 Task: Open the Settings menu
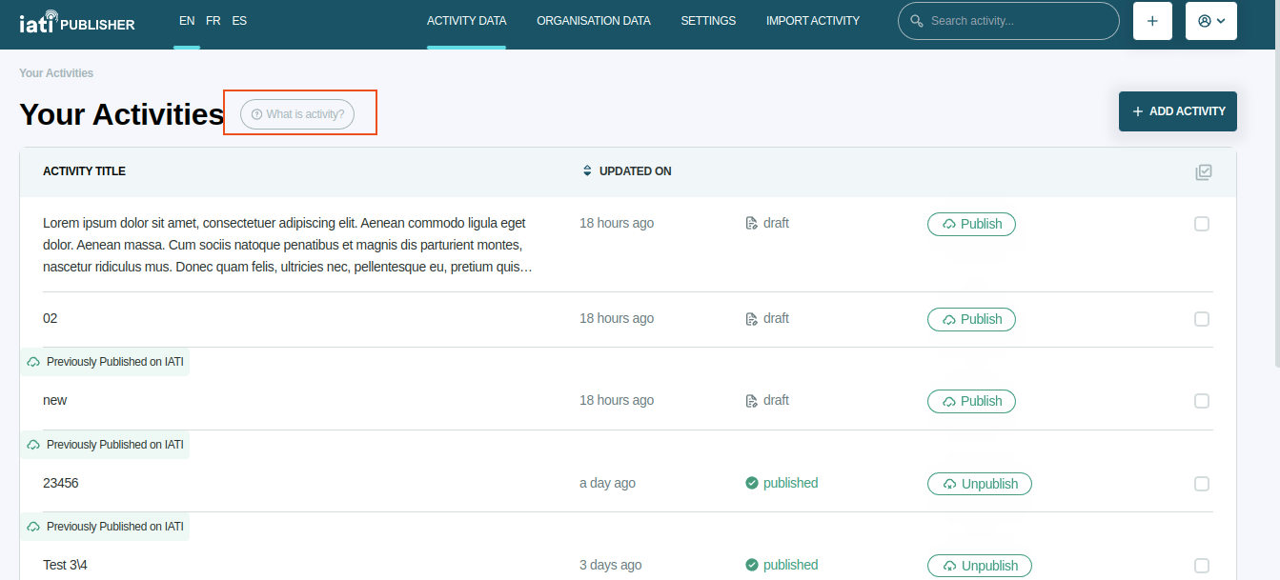point(708,21)
